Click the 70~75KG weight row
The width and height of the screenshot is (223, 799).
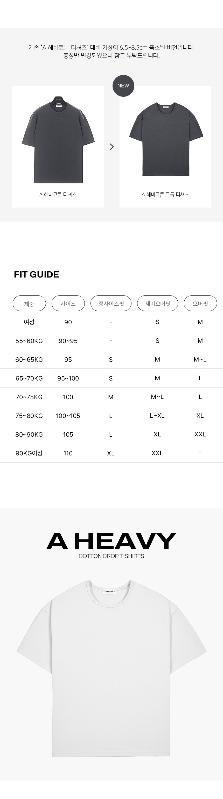29,397
